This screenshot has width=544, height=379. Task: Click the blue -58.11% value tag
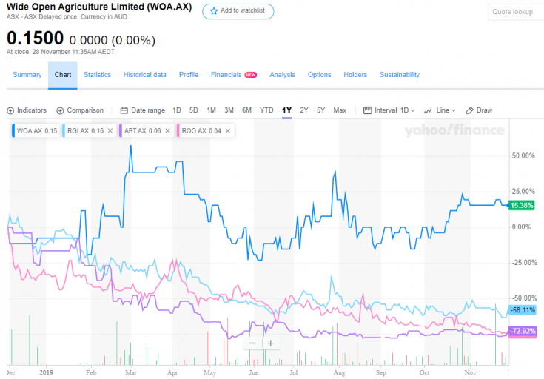point(522,310)
